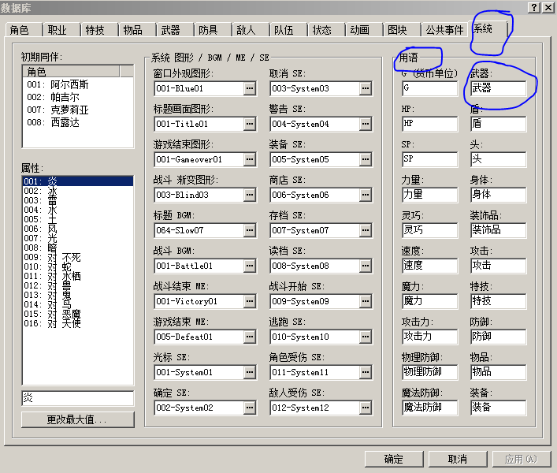The image size is (557, 473).
Task: Open browse button for 标题 BGM 064-Slow07
Action: tap(250, 230)
